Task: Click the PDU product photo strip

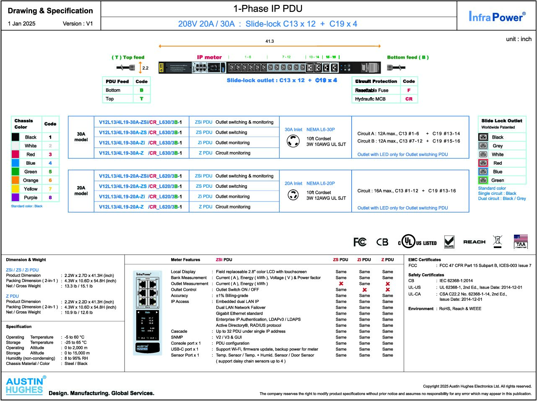Action: pos(270,67)
